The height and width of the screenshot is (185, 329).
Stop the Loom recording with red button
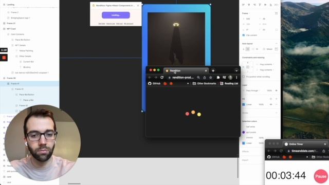click(4, 58)
